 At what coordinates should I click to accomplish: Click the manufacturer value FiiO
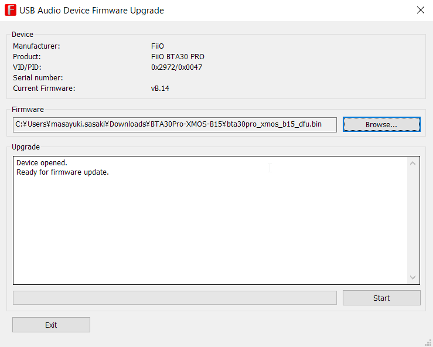click(158, 46)
